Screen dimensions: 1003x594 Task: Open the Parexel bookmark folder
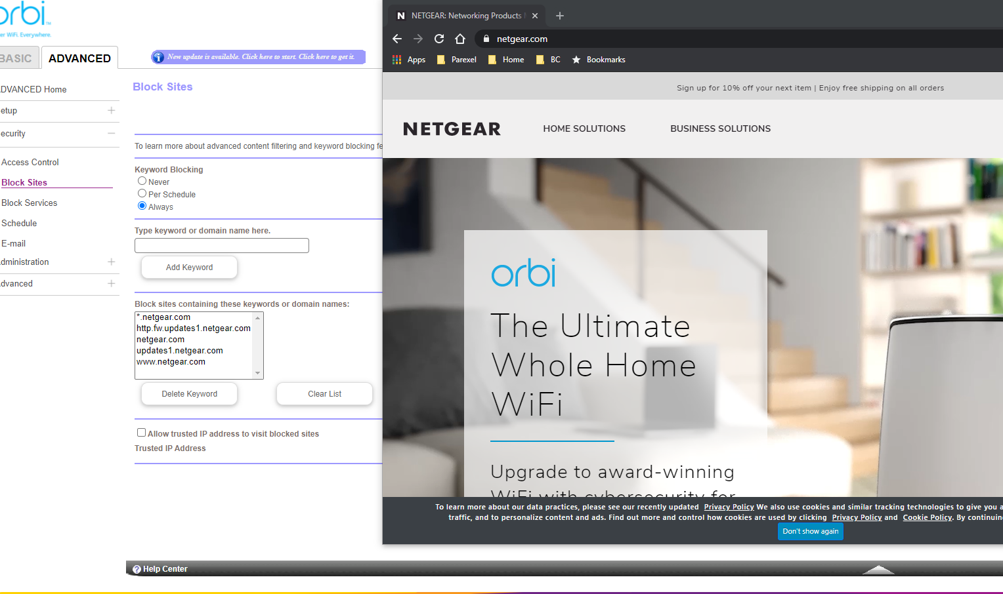[x=457, y=60]
